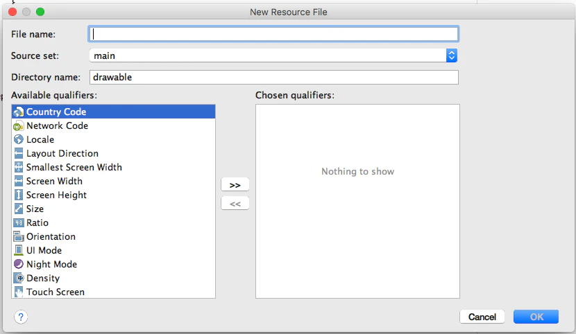Click the Night Mode moon icon
The height and width of the screenshot is (334, 576).
tap(18, 264)
